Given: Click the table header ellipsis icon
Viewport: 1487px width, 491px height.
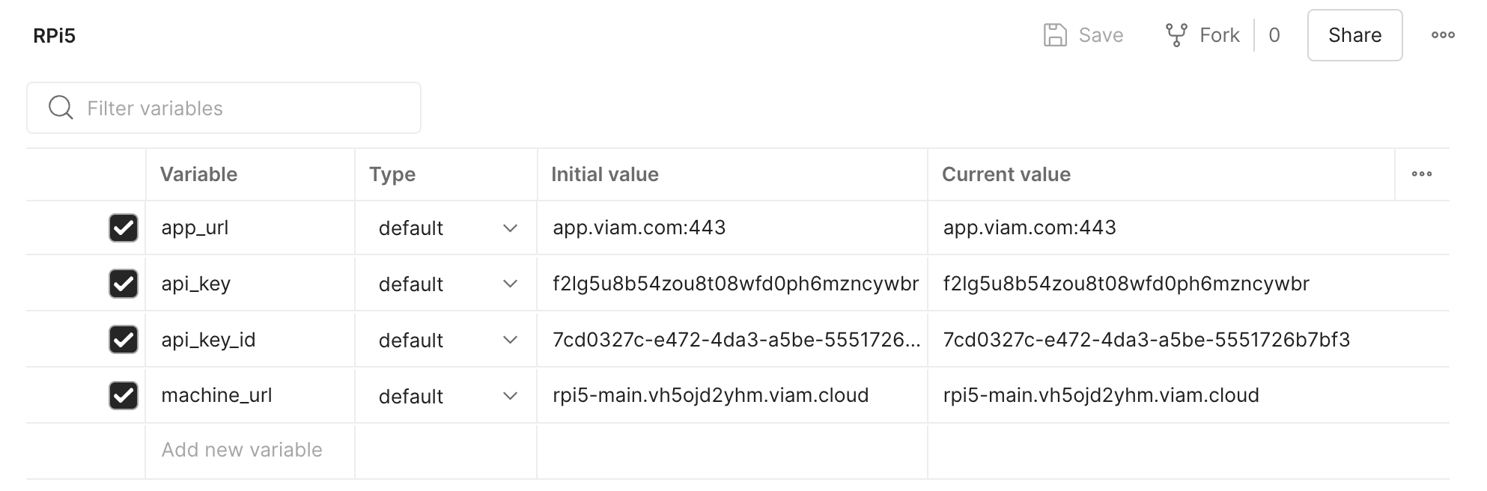Looking at the screenshot, I should pyautogui.click(x=1423, y=174).
